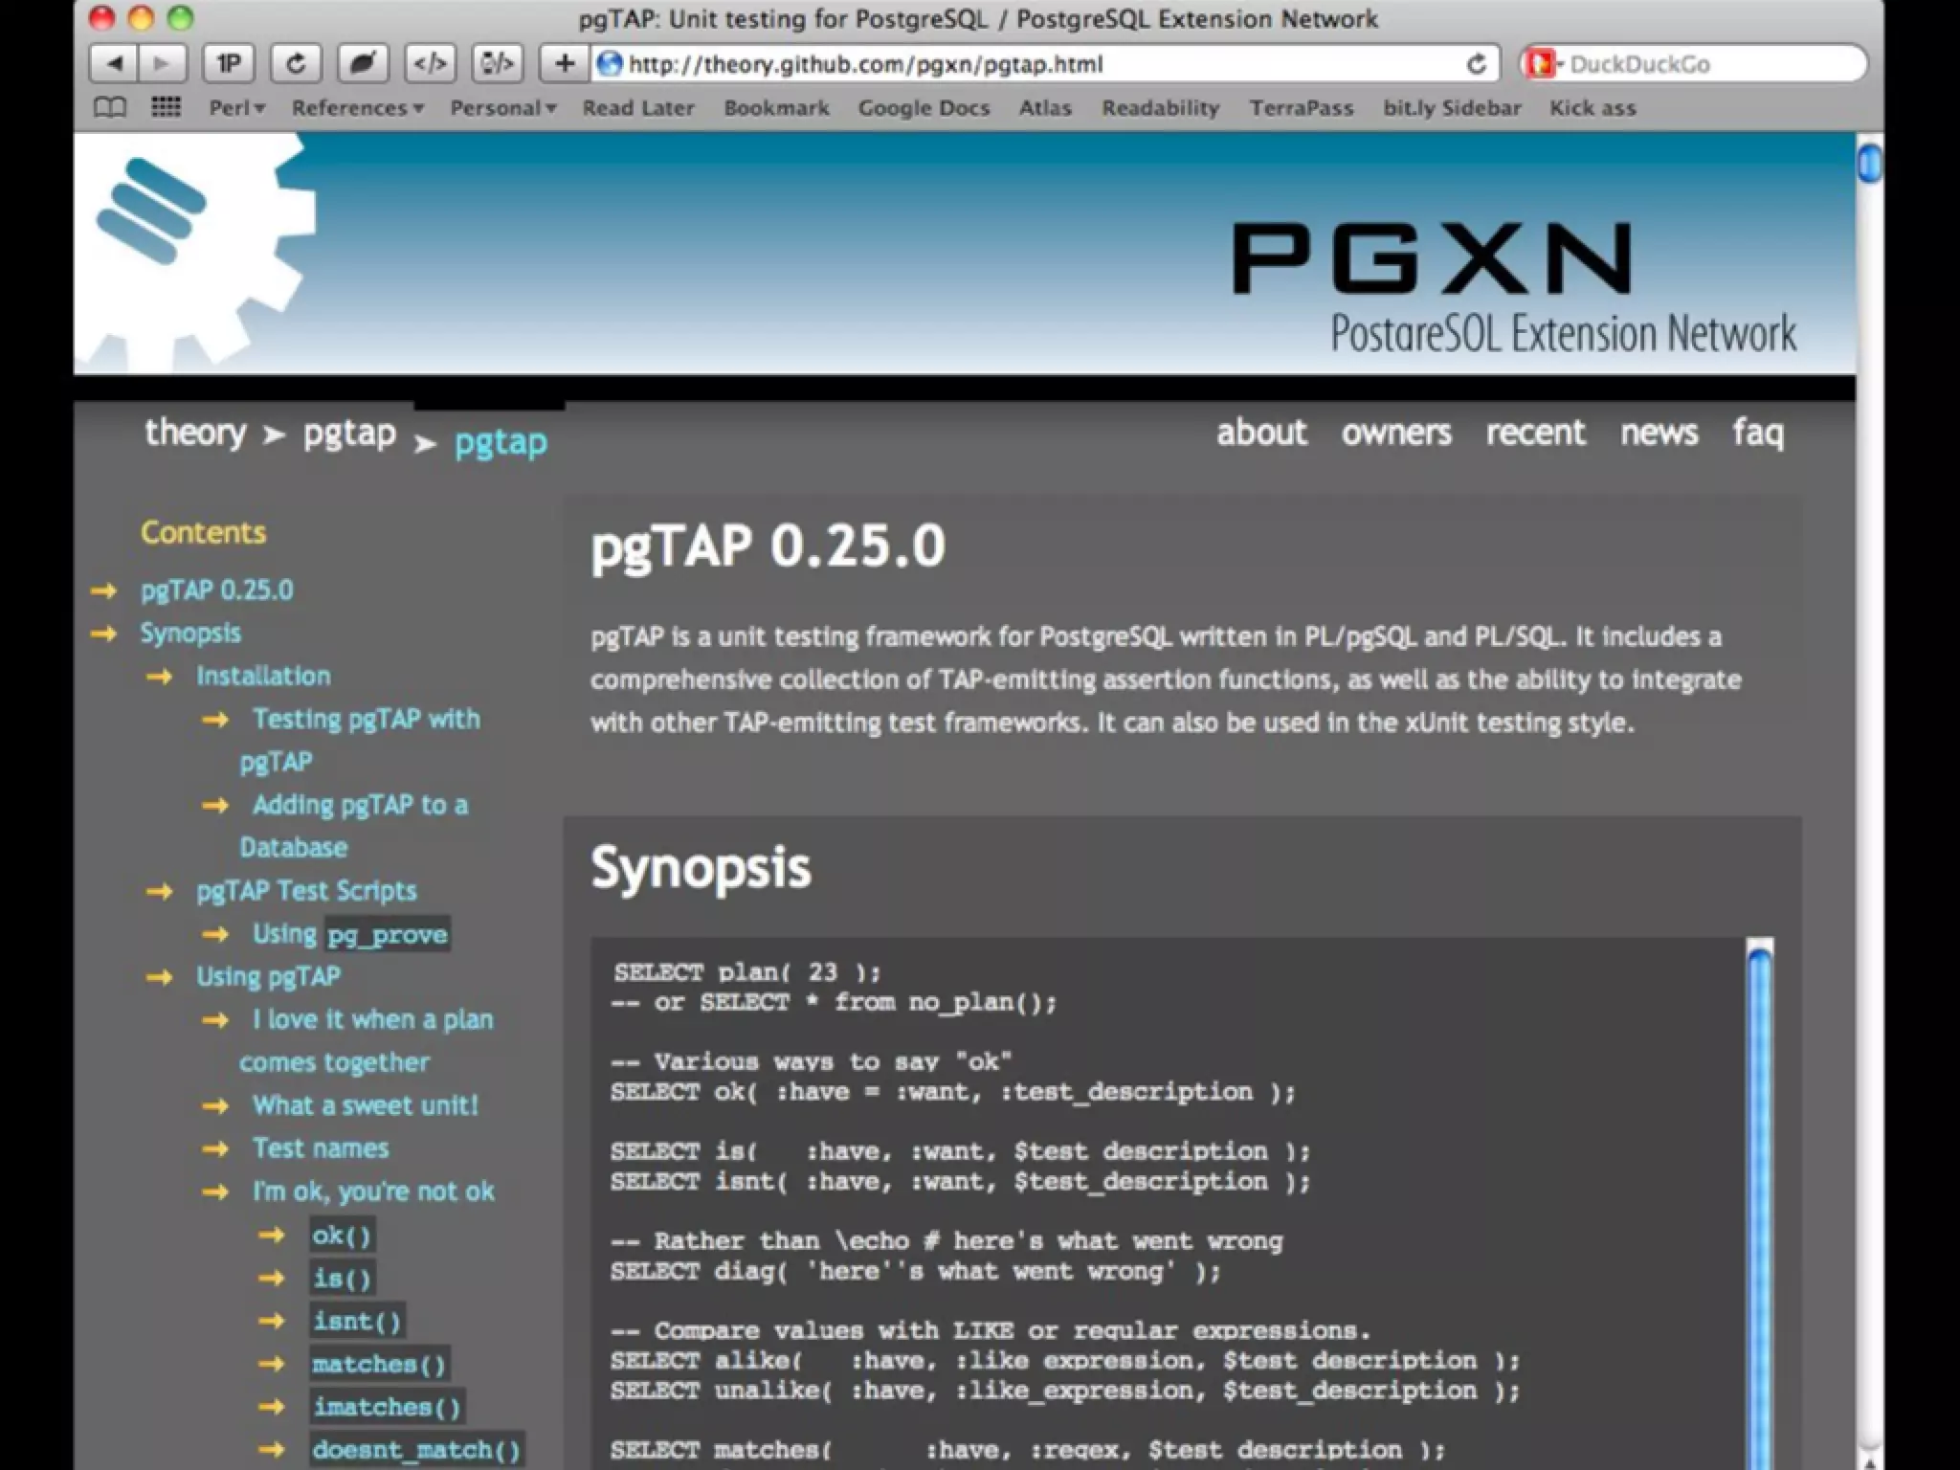Open the owners page link

[1396, 433]
